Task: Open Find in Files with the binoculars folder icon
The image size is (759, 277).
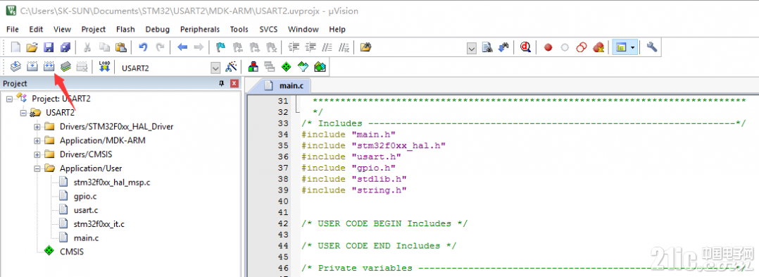Action: click(366, 47)
